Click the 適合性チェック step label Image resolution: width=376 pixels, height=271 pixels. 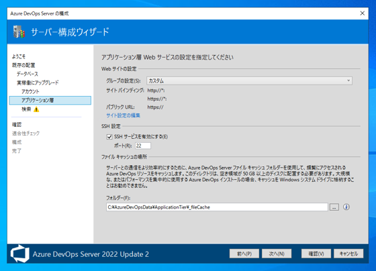tap(26, 133)
